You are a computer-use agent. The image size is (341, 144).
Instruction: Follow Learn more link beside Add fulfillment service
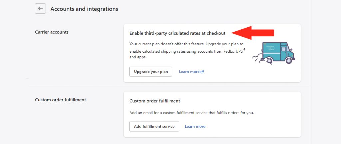point(195,126)
